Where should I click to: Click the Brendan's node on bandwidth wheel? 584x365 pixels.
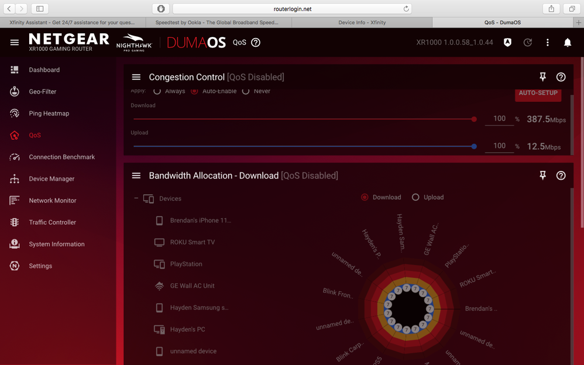point(430,309)
